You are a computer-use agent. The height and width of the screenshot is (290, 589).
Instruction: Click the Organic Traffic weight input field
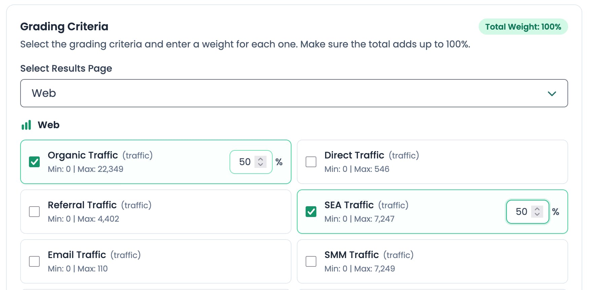point(245,162)
